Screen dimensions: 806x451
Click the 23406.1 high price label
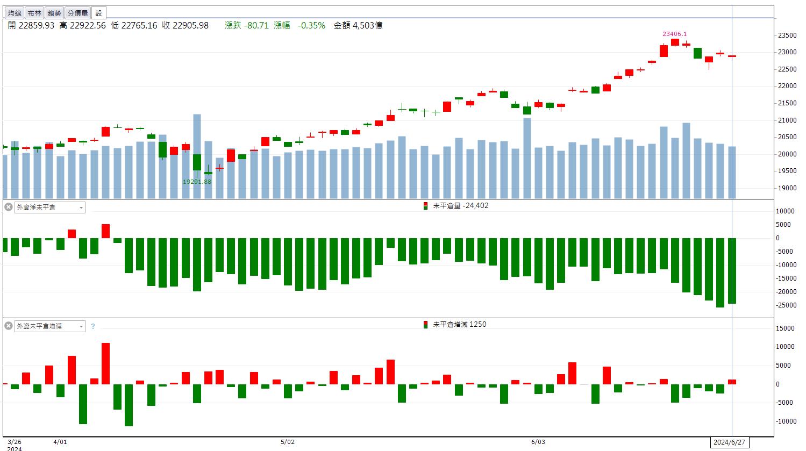674,34
